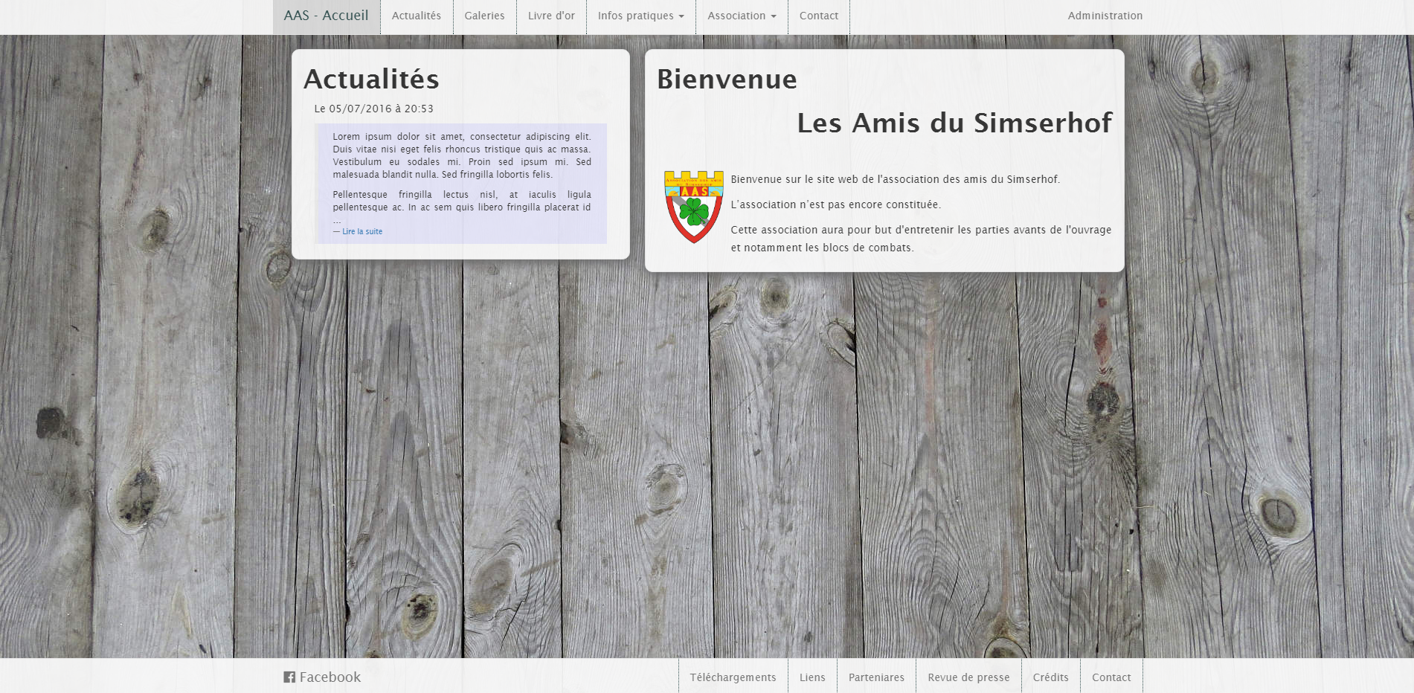
Task: Go to AAS - Accueil home
Action: pyautogui.click(x=326, y=16)
